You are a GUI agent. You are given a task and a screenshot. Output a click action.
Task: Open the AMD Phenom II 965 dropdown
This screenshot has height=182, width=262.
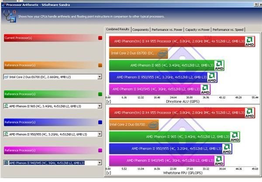100,106
